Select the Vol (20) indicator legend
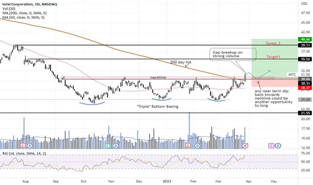313x185 pixels. pyautogui.click(x=9, y=9)
